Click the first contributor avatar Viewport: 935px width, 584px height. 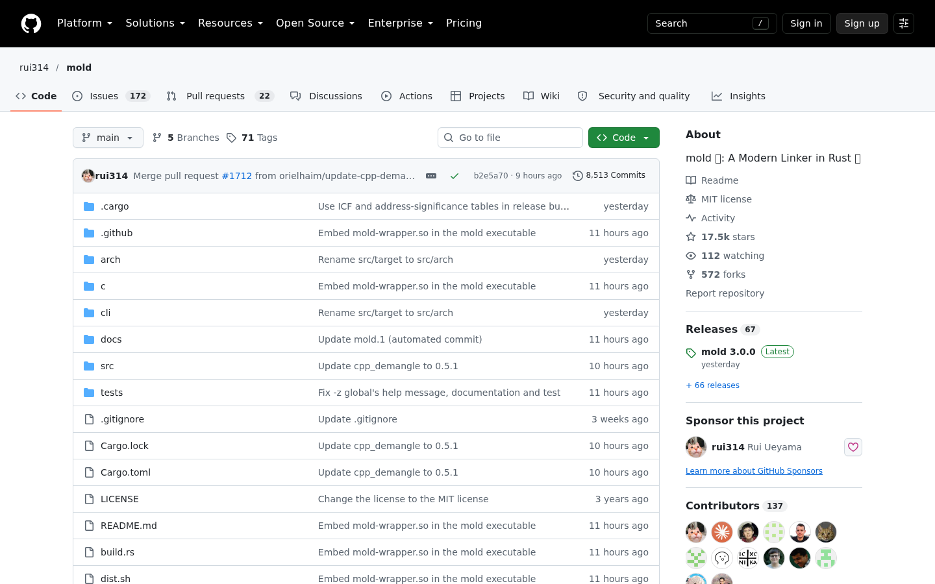click(x=696, y=532)
